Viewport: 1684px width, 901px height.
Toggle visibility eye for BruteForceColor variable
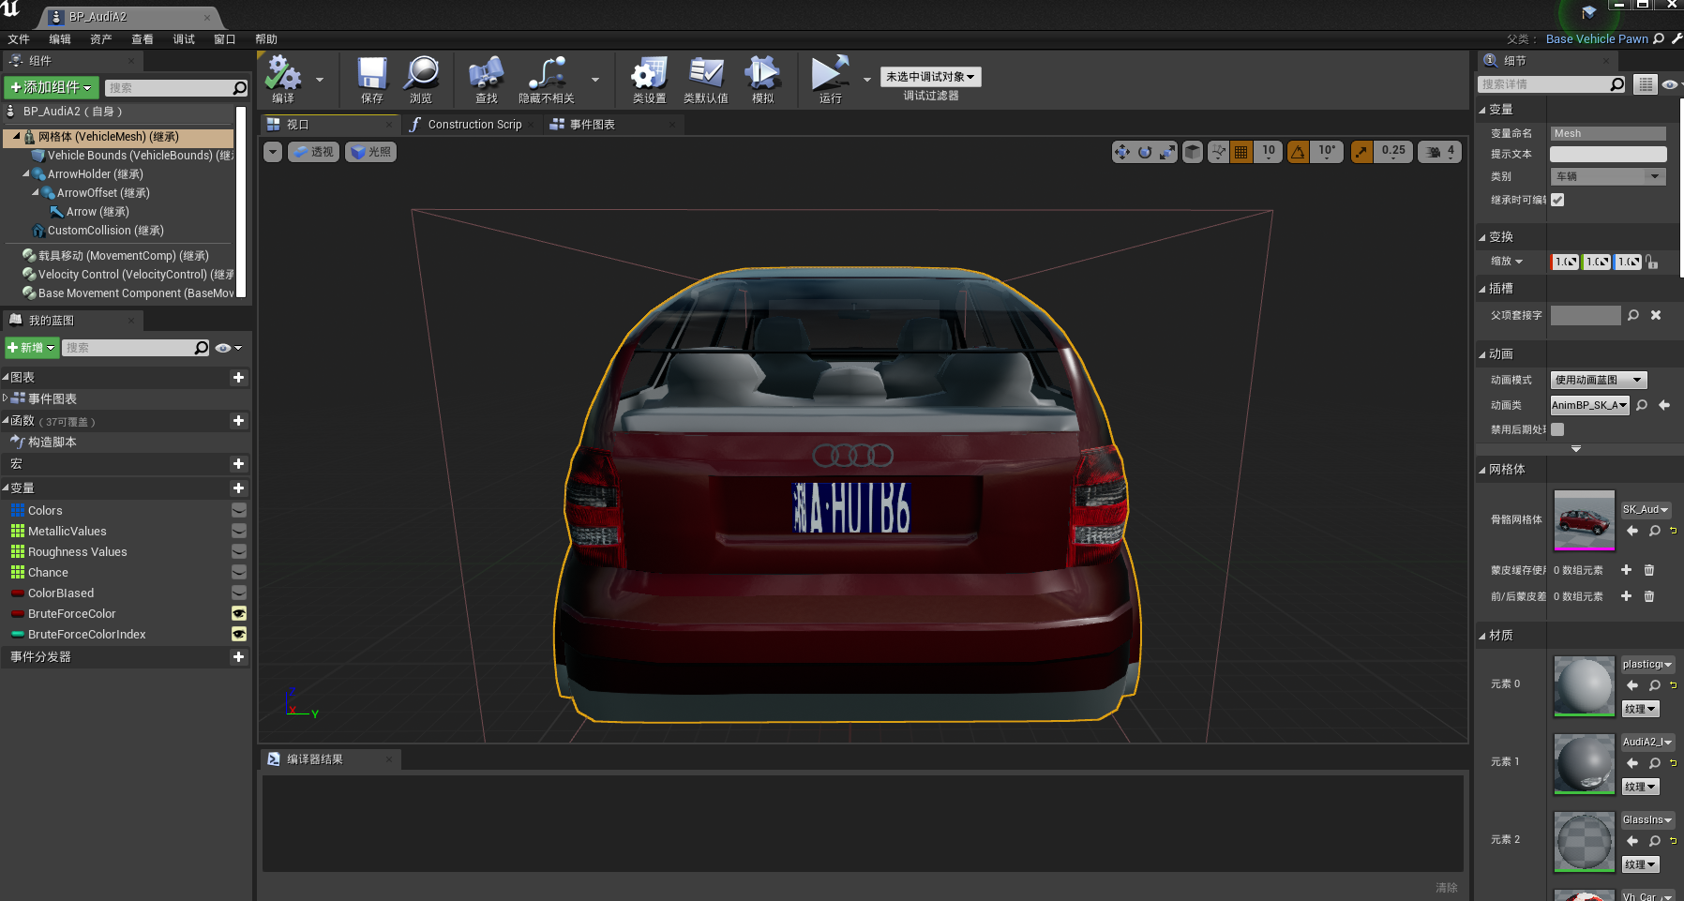(239, 614)
